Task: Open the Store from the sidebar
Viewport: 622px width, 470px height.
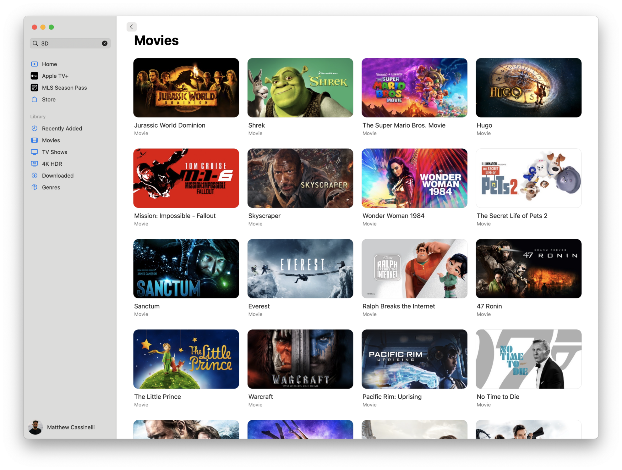Action: coord(49,99)
